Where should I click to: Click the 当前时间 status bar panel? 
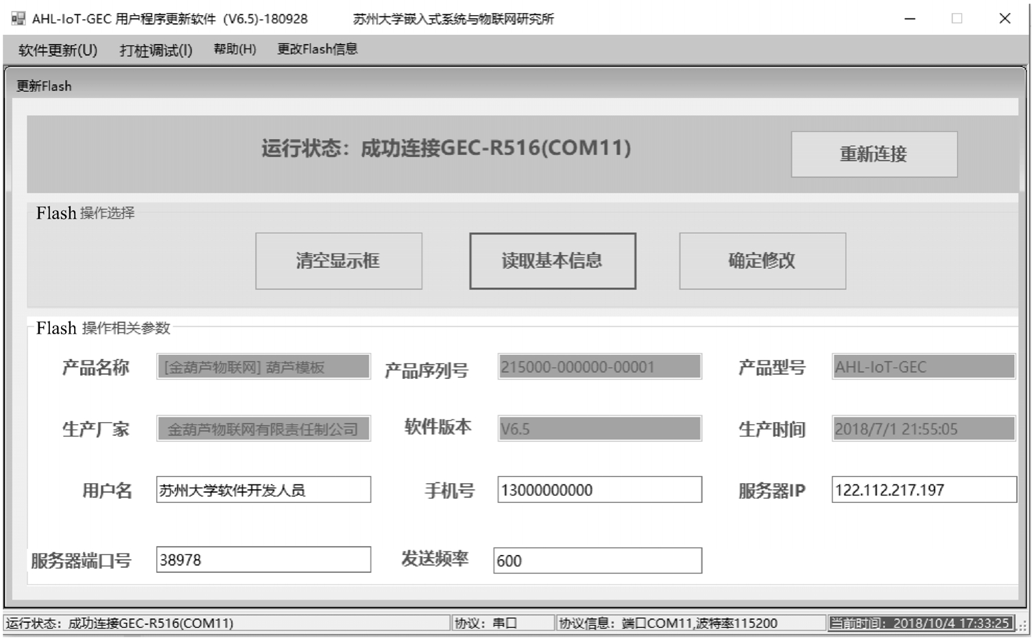pyautogui.click(x=920, y=623)
